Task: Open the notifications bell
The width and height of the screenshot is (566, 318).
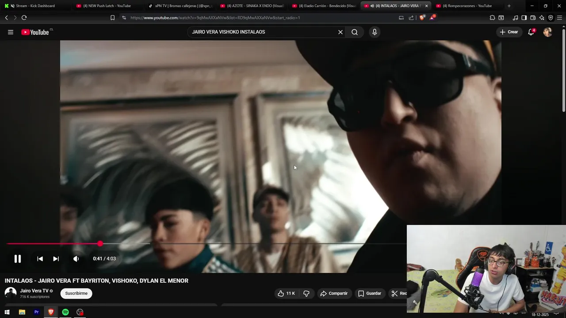Action: click(531, 32)
